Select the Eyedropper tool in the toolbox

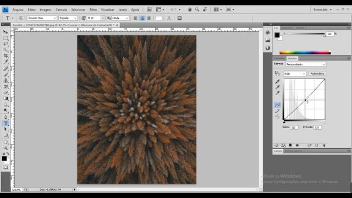pos(5,62)
